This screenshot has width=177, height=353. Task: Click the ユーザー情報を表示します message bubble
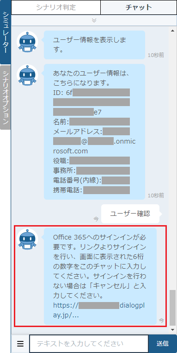[x=94, y=45]
